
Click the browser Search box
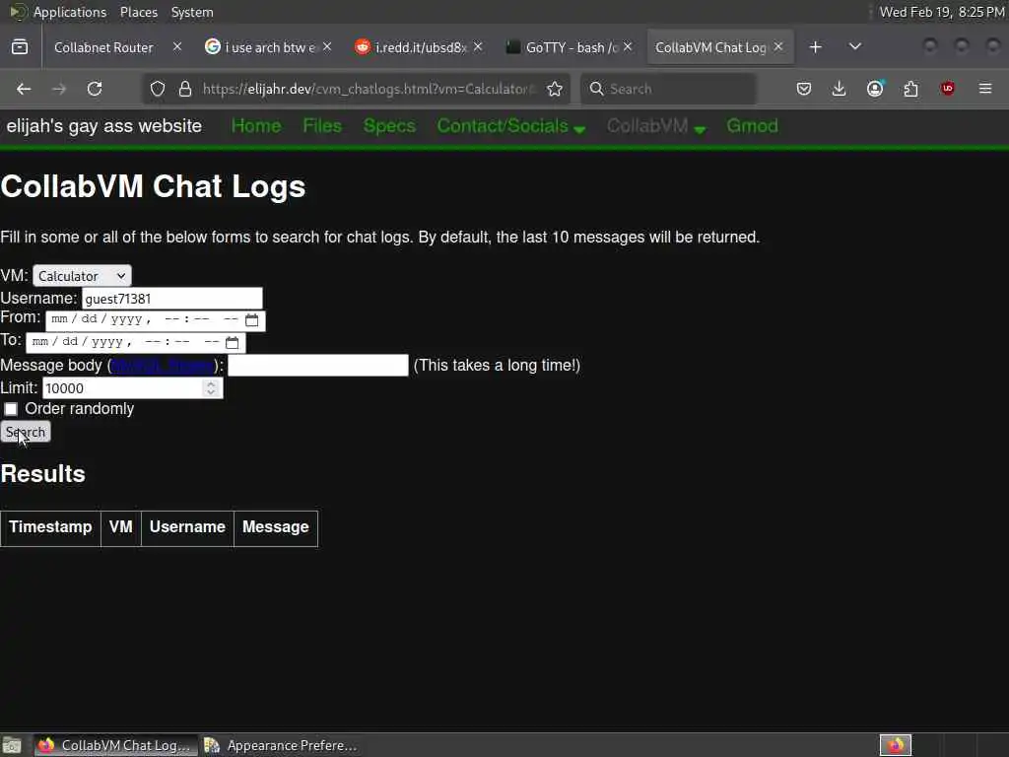pos(669,89)
